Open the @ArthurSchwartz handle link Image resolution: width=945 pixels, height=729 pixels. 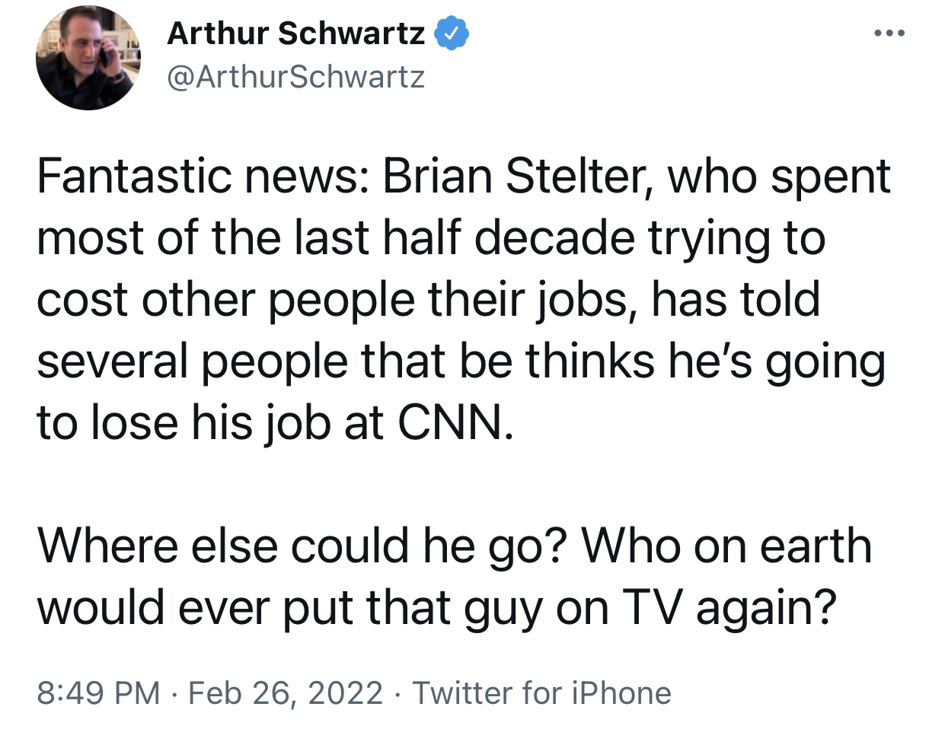tap(295, 77)
